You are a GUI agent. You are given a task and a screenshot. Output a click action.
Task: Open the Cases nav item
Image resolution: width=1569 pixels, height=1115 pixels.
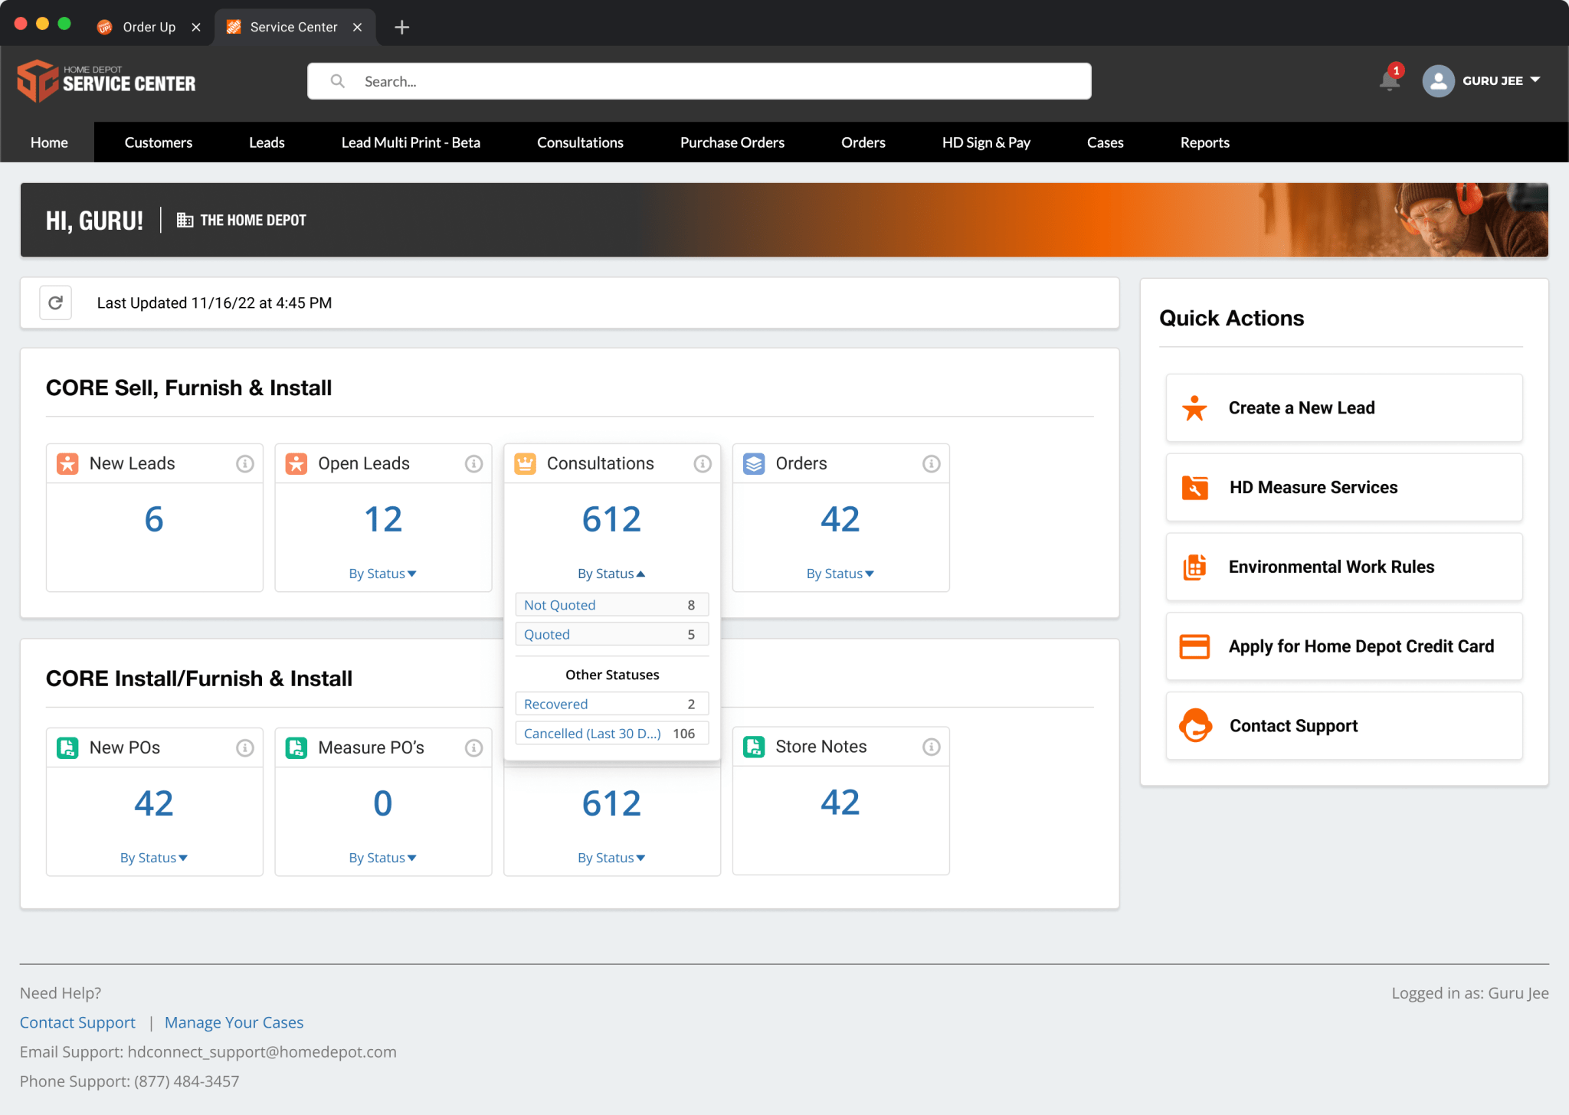click(x=1105, y=142)
